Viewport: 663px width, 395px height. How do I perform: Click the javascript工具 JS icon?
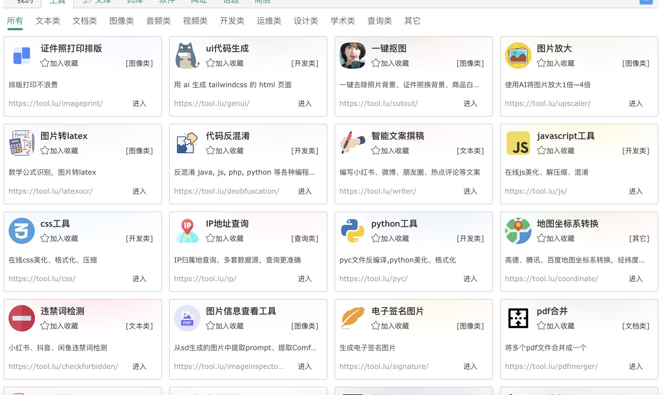coord(518,143)
